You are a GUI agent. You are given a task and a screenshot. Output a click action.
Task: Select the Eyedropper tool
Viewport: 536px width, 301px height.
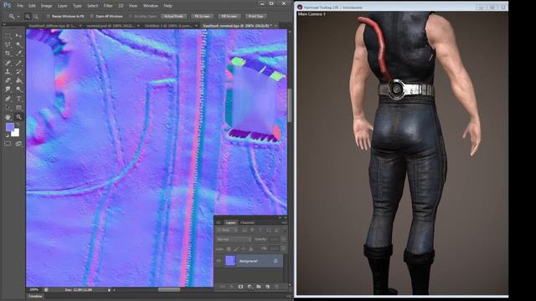click(18, 53)
